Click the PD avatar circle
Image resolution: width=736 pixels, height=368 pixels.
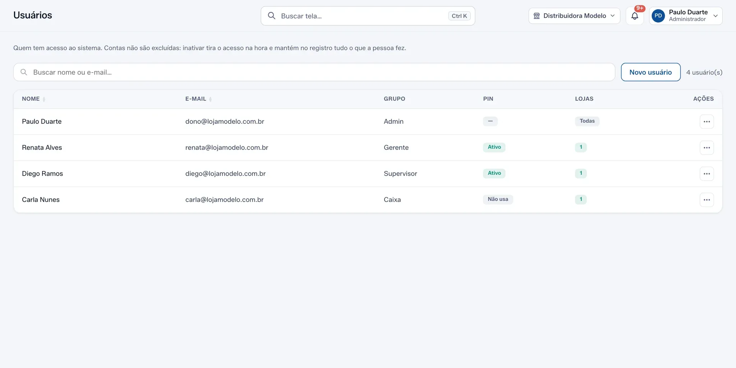(658, 16)
